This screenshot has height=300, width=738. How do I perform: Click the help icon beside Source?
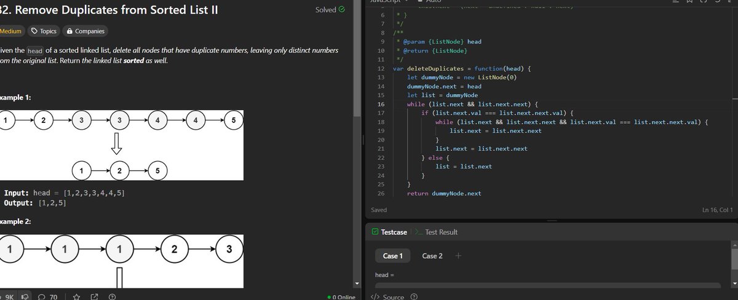(413, 297)
